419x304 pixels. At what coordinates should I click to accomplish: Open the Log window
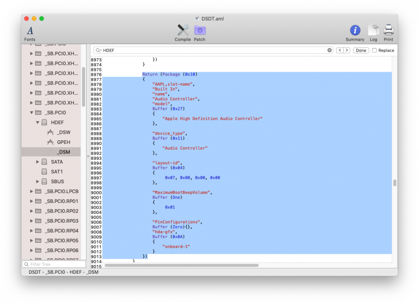coord(374,33)
